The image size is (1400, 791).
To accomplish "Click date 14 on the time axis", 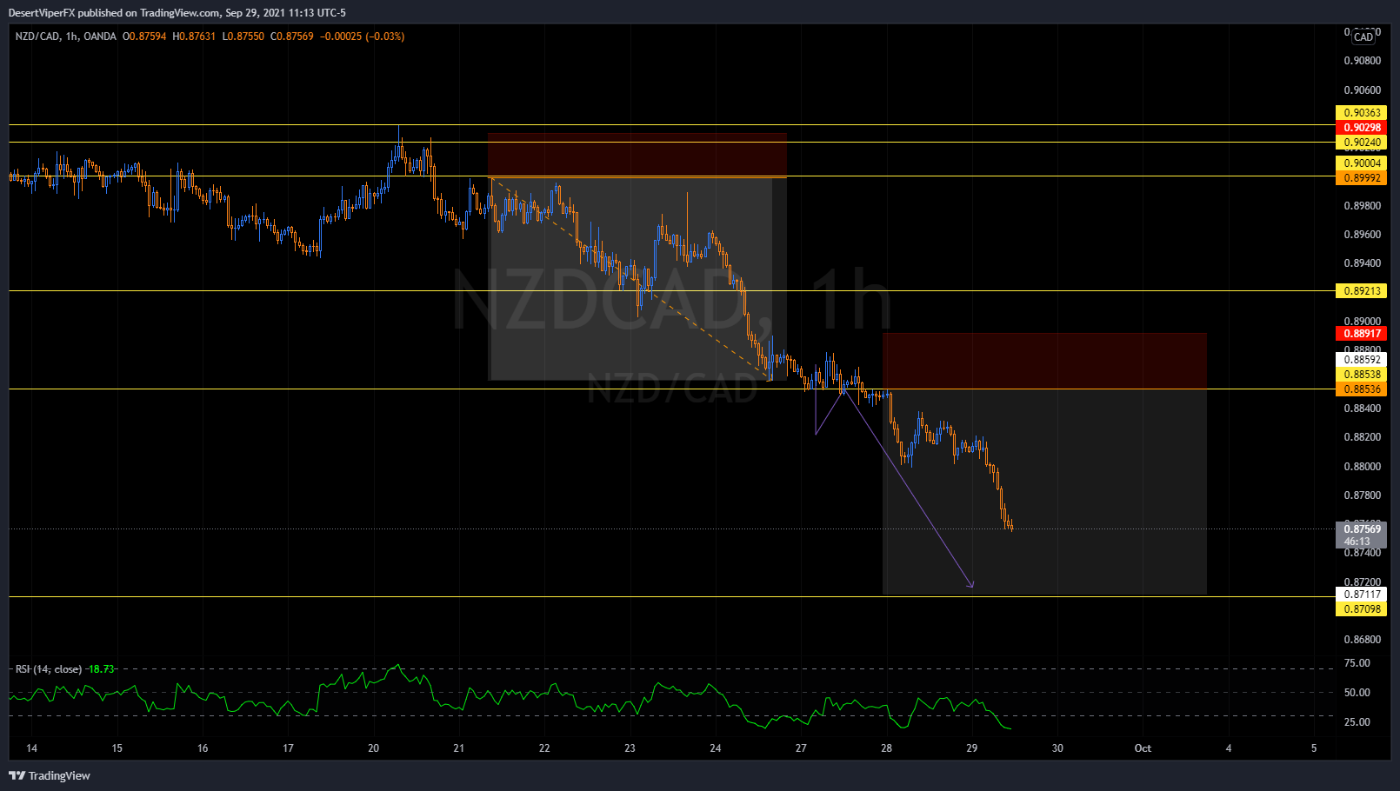I will coord(32,748).
